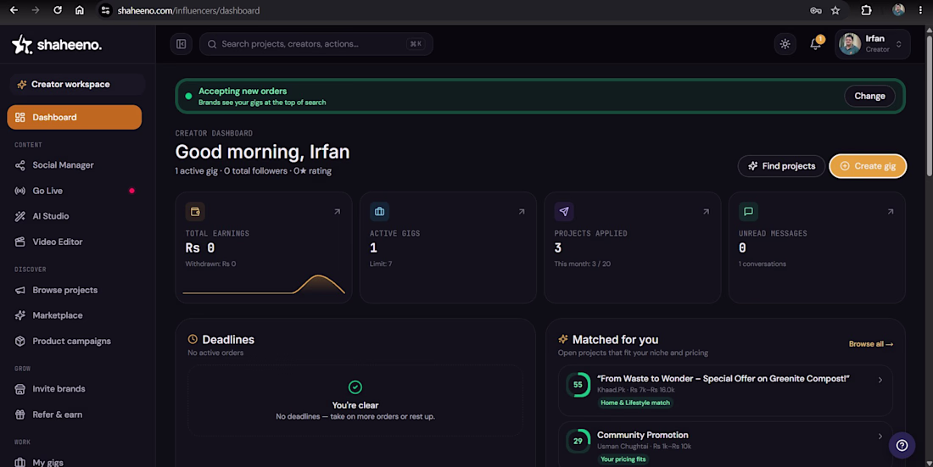
Task: Click the You're clear checkmark icon
Action: (x=355, y=387)
